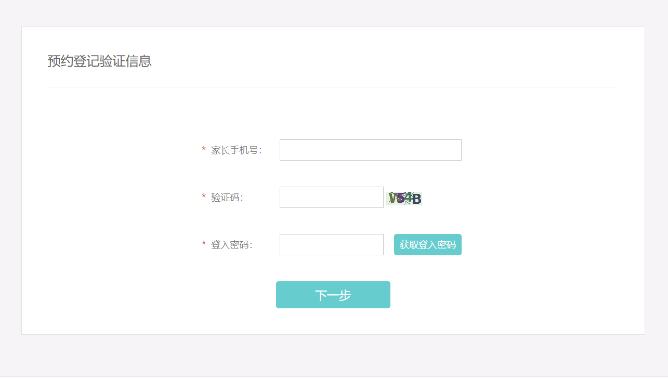This screenshot has height=379, width=668.
Task: Focus the 家长手机号 phone number field
Action: [371, 150]
